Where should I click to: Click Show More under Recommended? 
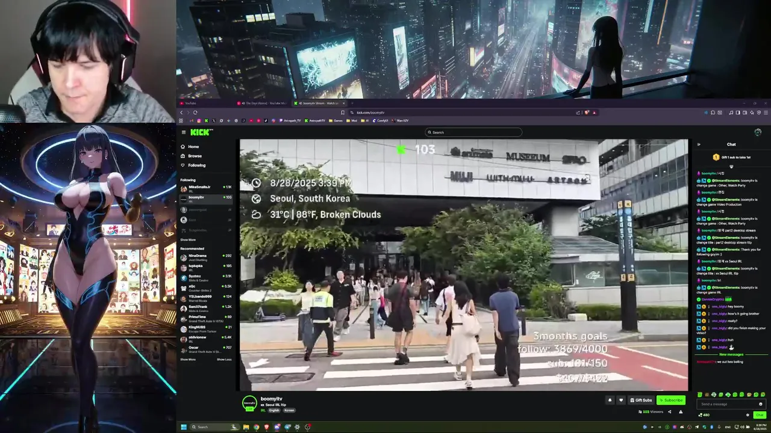pyautogui.click(x=188, y=360)
